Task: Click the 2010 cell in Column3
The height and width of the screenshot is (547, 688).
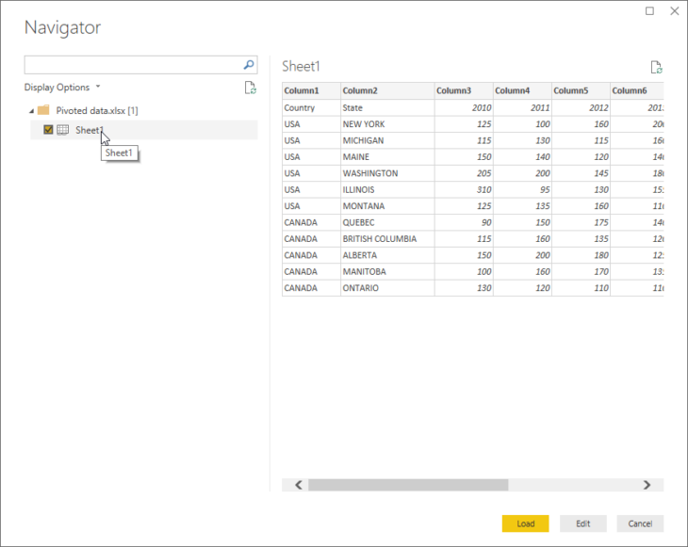Action: (464, 108)
